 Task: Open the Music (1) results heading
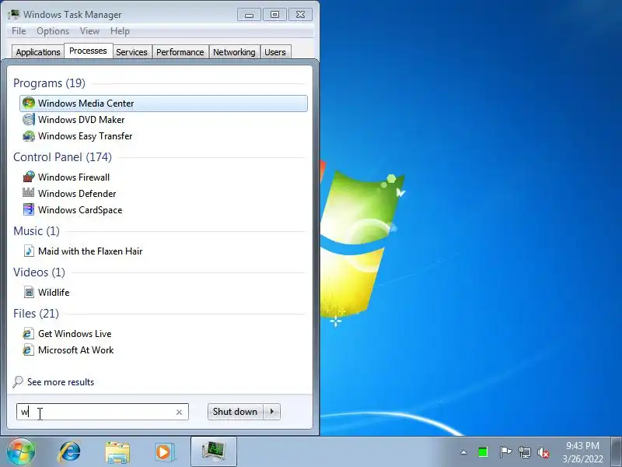[37, 231]
